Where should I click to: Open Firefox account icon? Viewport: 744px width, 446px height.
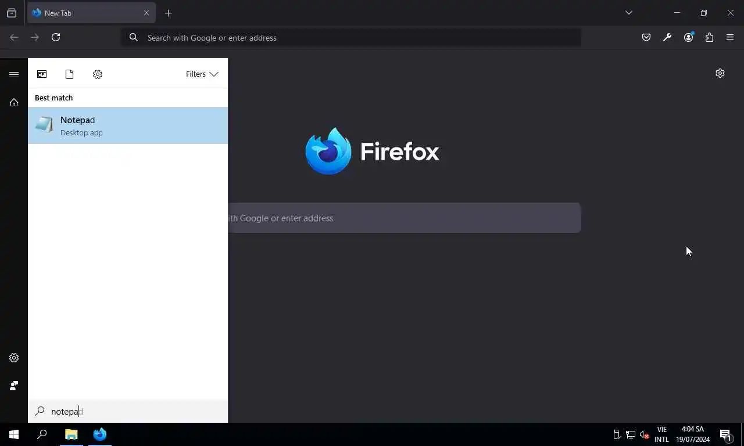click(688, 37)
